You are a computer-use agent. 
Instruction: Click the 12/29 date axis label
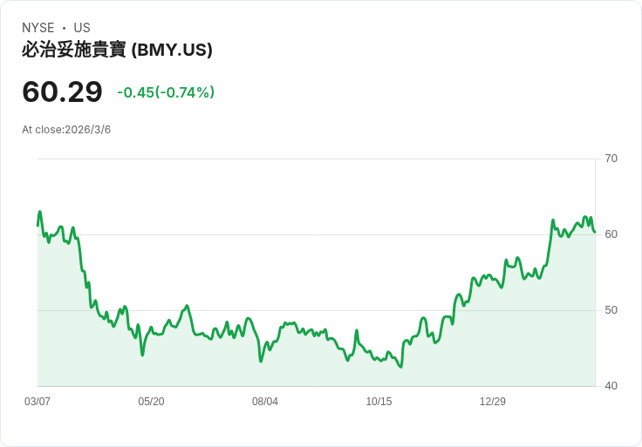pyautogui.click(x=493, y=401)
